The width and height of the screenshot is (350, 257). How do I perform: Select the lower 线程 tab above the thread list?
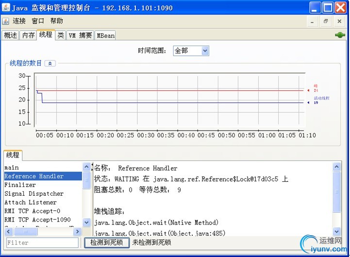[13, 155]
